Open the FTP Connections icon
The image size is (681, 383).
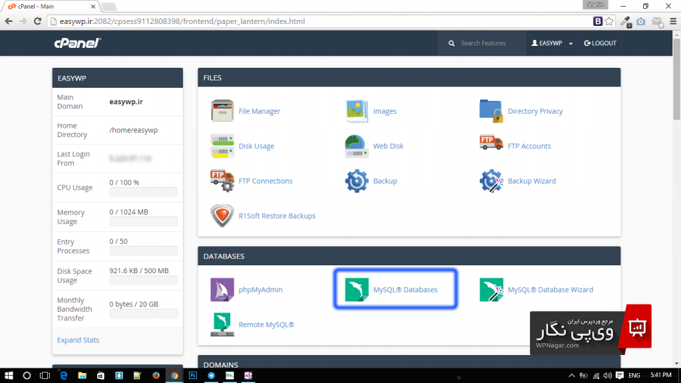click(x=222, y=181)
